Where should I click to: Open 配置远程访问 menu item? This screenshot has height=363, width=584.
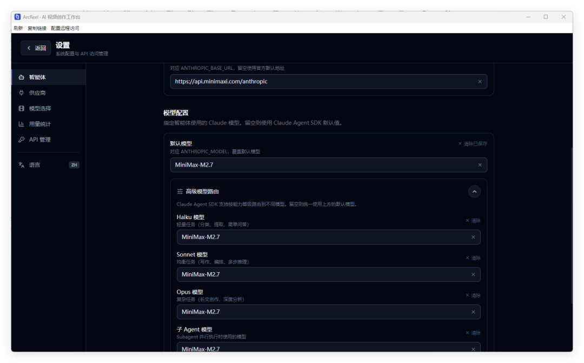65,28
